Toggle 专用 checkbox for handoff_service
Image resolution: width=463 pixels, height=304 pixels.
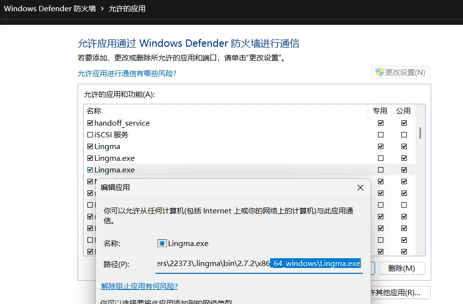(380, 123)
